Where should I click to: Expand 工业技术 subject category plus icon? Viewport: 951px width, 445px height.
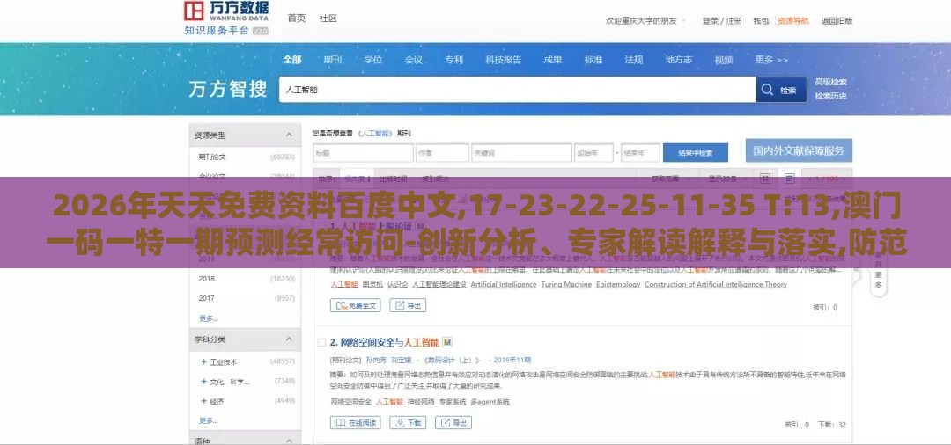203,361
